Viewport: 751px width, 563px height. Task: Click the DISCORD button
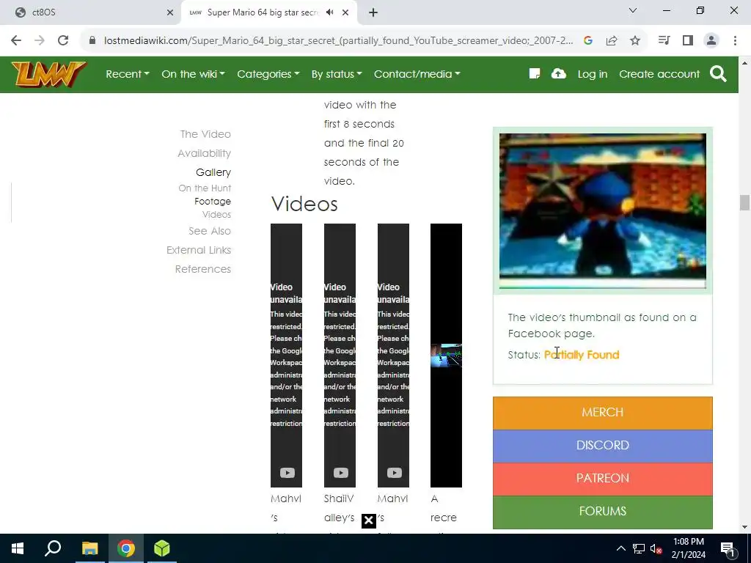603,446
